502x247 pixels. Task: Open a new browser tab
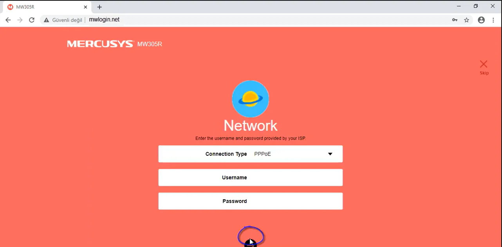coord(99,7)
